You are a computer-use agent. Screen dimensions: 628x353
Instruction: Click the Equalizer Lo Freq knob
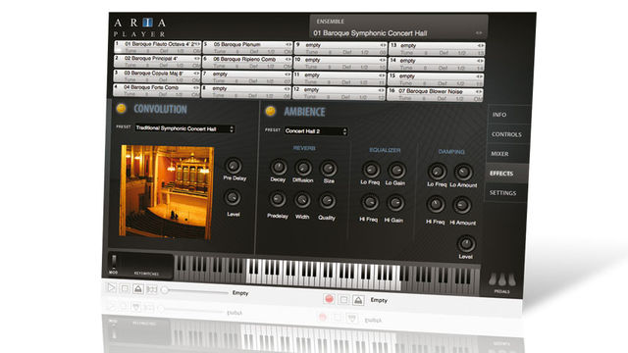click(x=371, y=170)
